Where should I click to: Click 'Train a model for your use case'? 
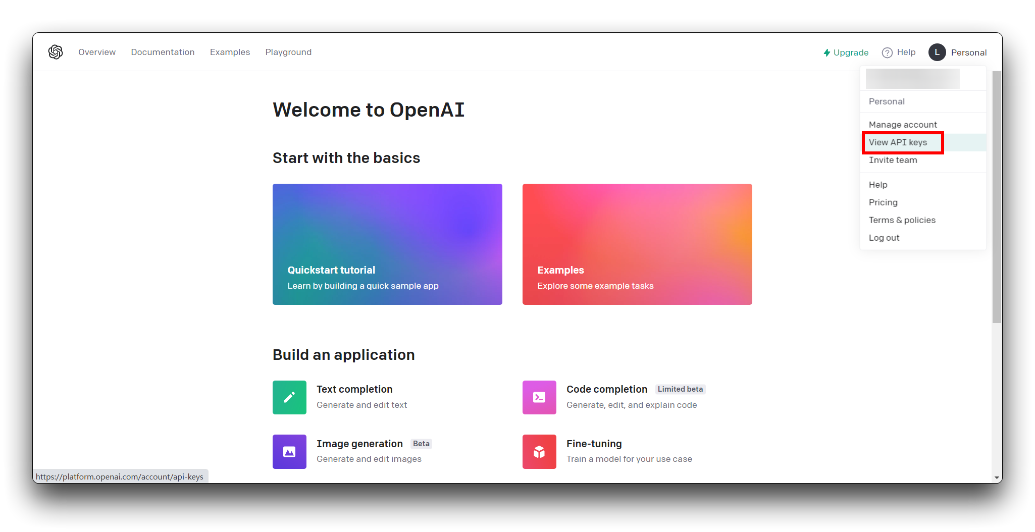tap(629, 459)
